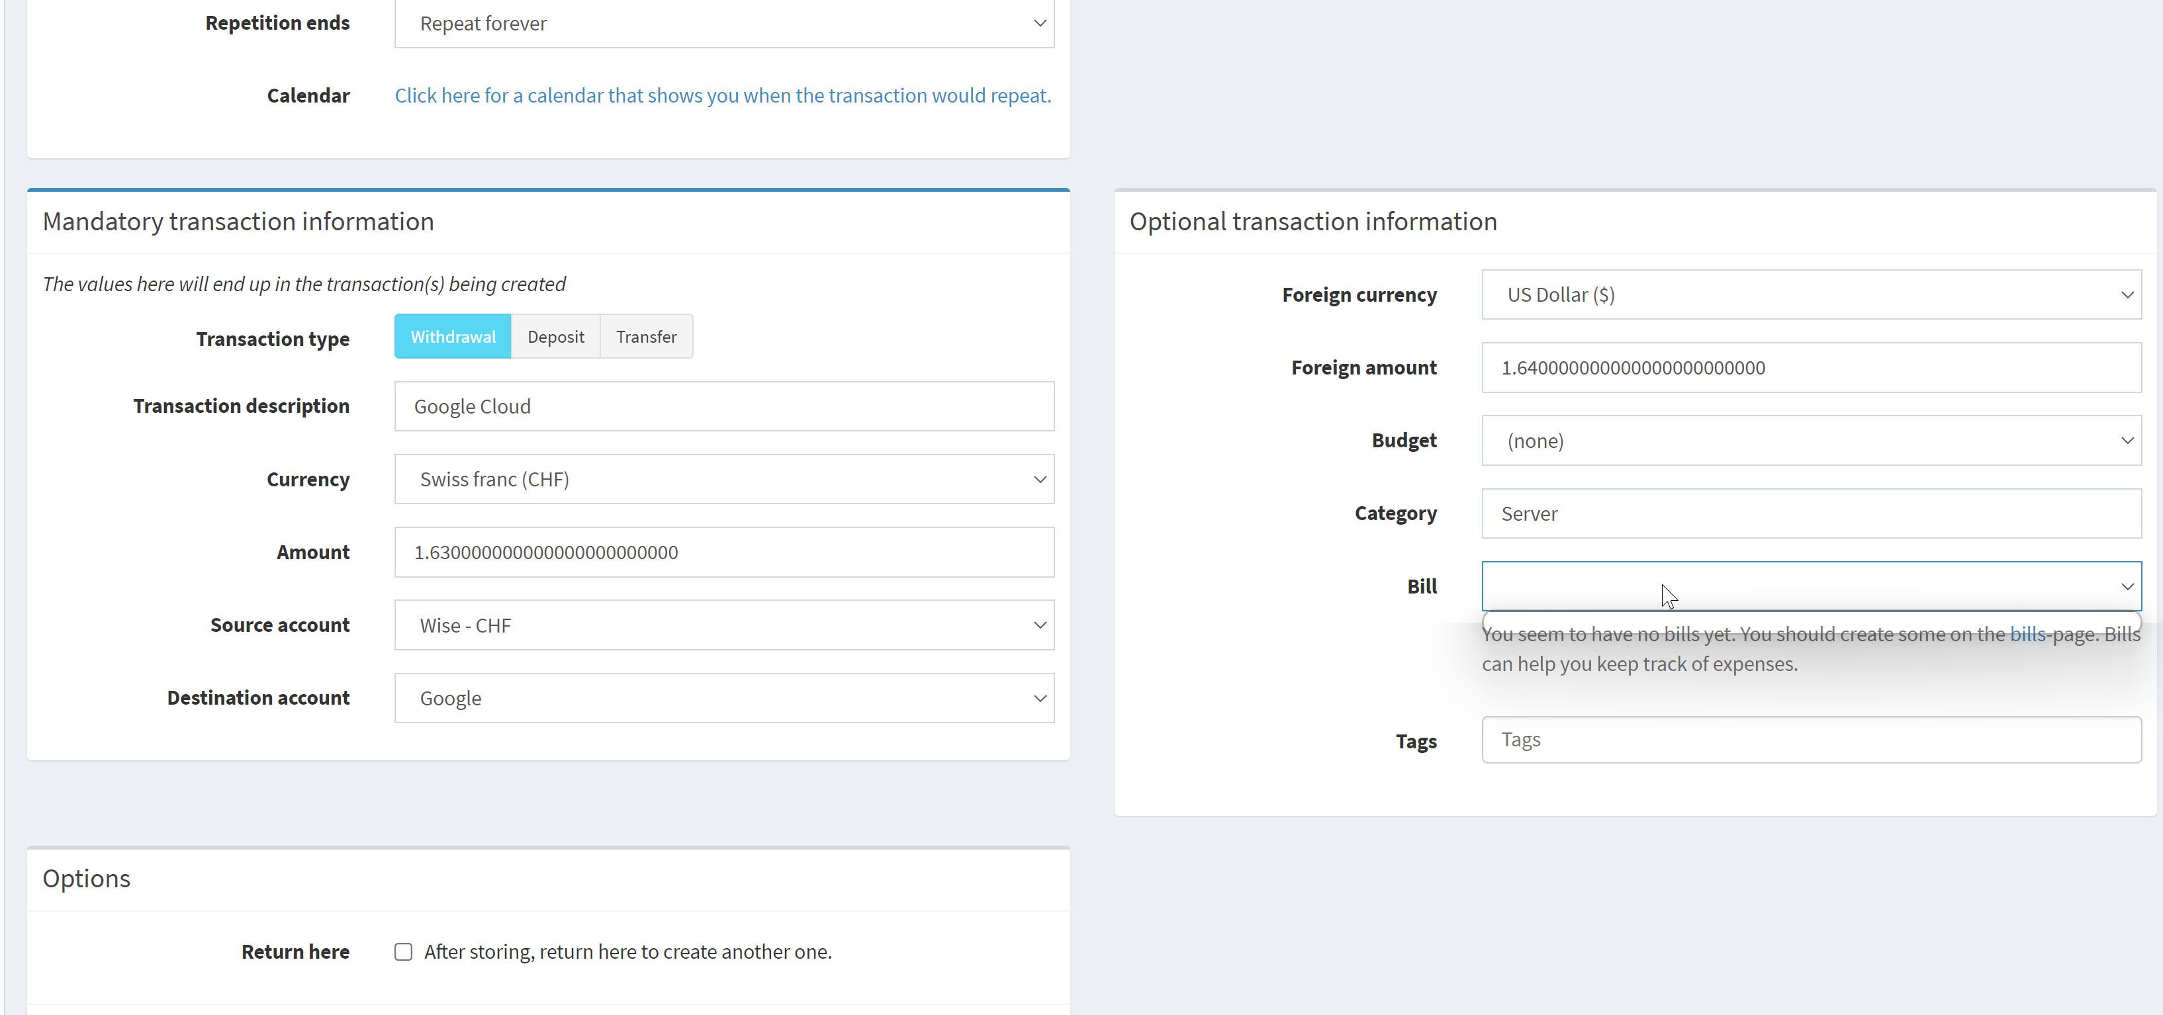The image size is (2163, 1015).
Task: Select the Withdrawal transaction type
Action: (452, 336)
